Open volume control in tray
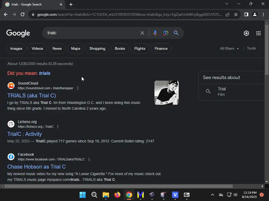 coord(235,195)
